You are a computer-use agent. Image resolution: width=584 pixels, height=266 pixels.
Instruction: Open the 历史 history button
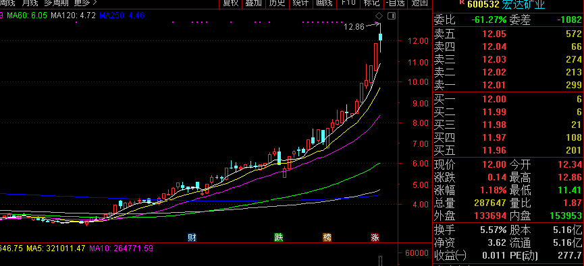click(x=277, y=3)
